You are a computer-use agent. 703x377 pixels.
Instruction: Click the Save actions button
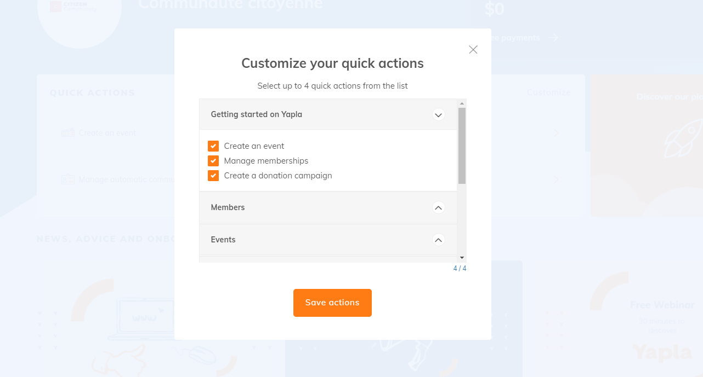point(332,303)
